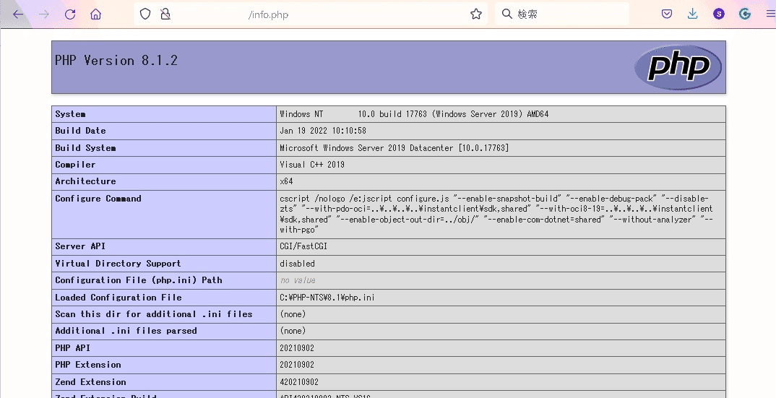Select the PHP API label
Image resolution: width=776 pixels, height=398 pixels.
point(73,348)
